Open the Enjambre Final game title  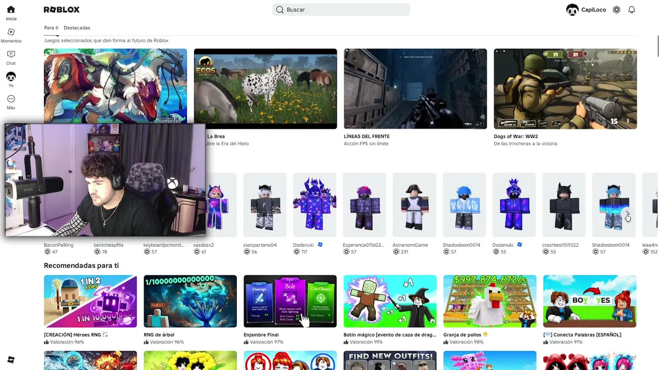click(261, 335)
